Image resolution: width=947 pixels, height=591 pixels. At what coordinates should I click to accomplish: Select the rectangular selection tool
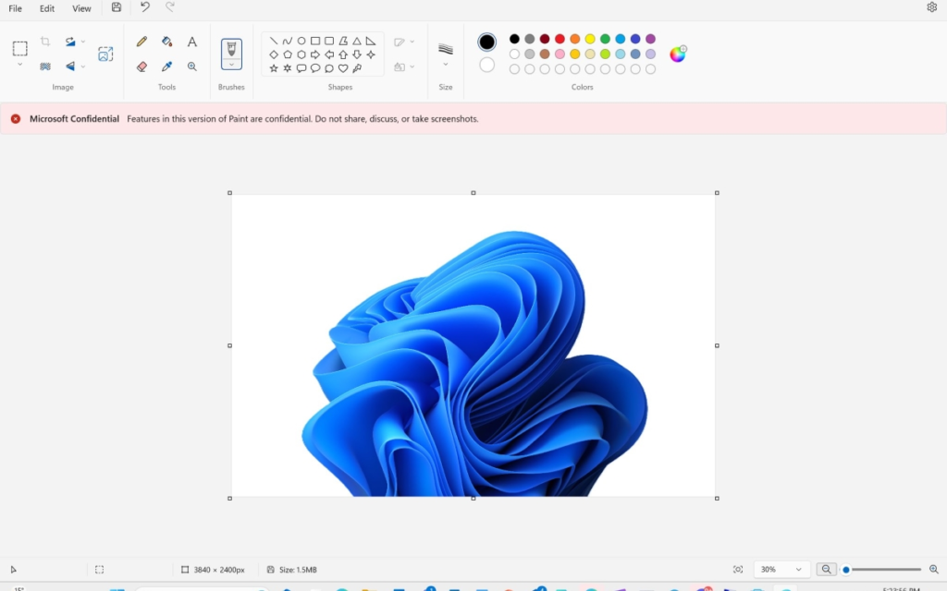tap(20, 48)
